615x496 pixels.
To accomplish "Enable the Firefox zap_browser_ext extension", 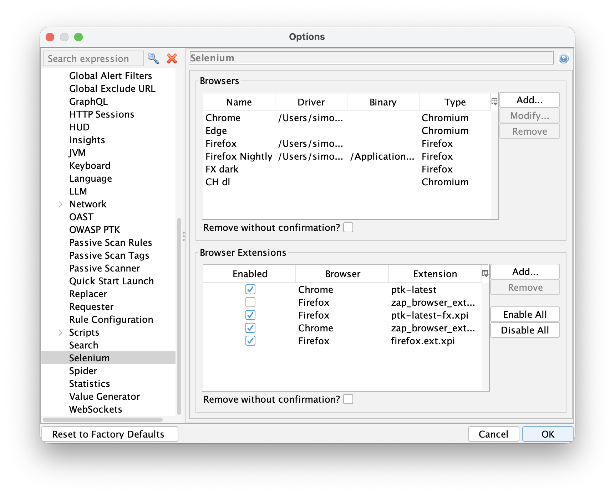I will [250, 302].
